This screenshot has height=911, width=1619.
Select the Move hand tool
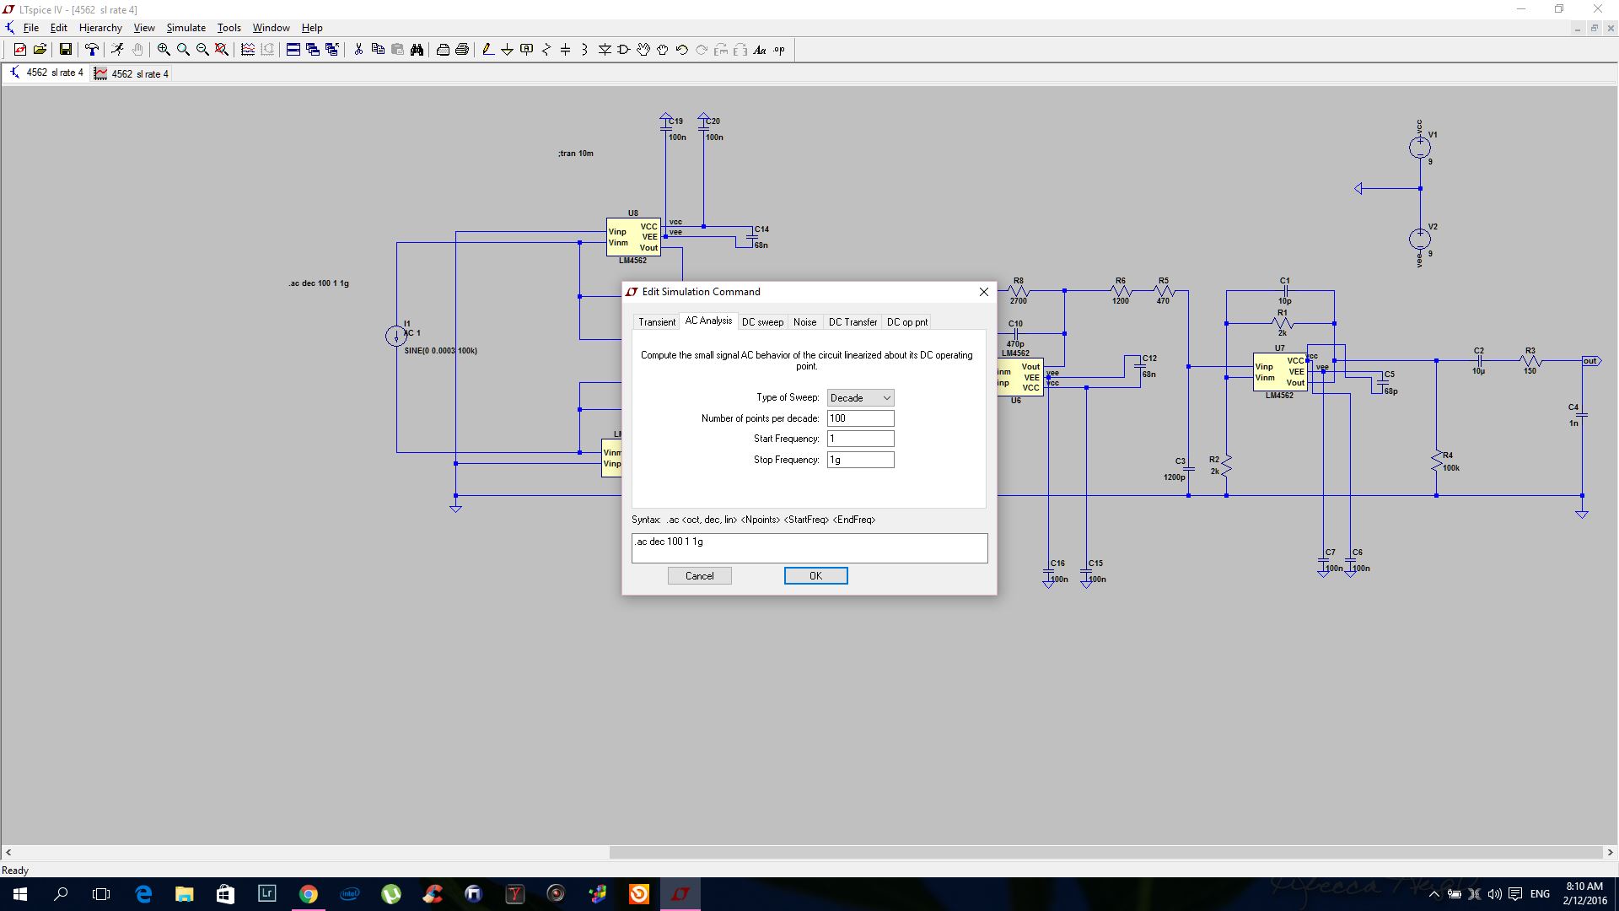(643, 50)
